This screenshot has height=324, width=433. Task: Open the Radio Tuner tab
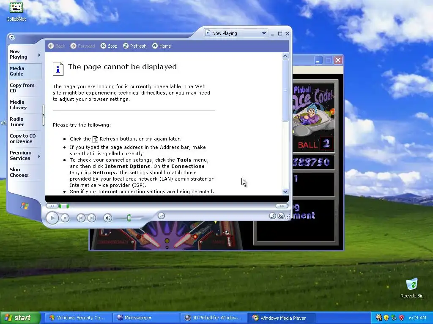pos(25,121)
